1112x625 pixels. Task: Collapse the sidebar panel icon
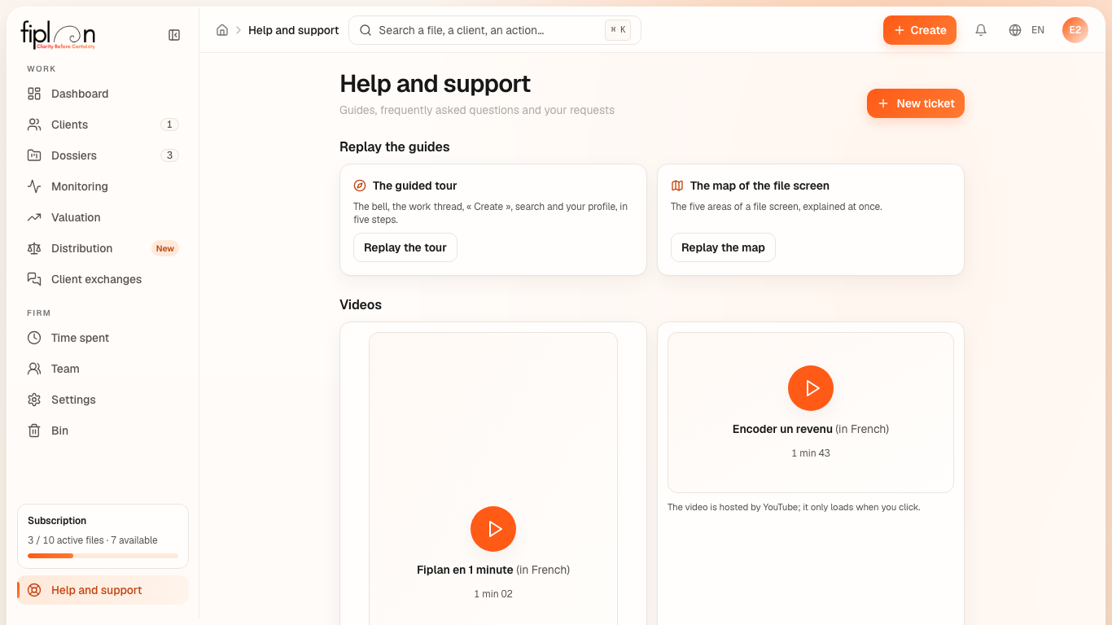pos(174,35)
